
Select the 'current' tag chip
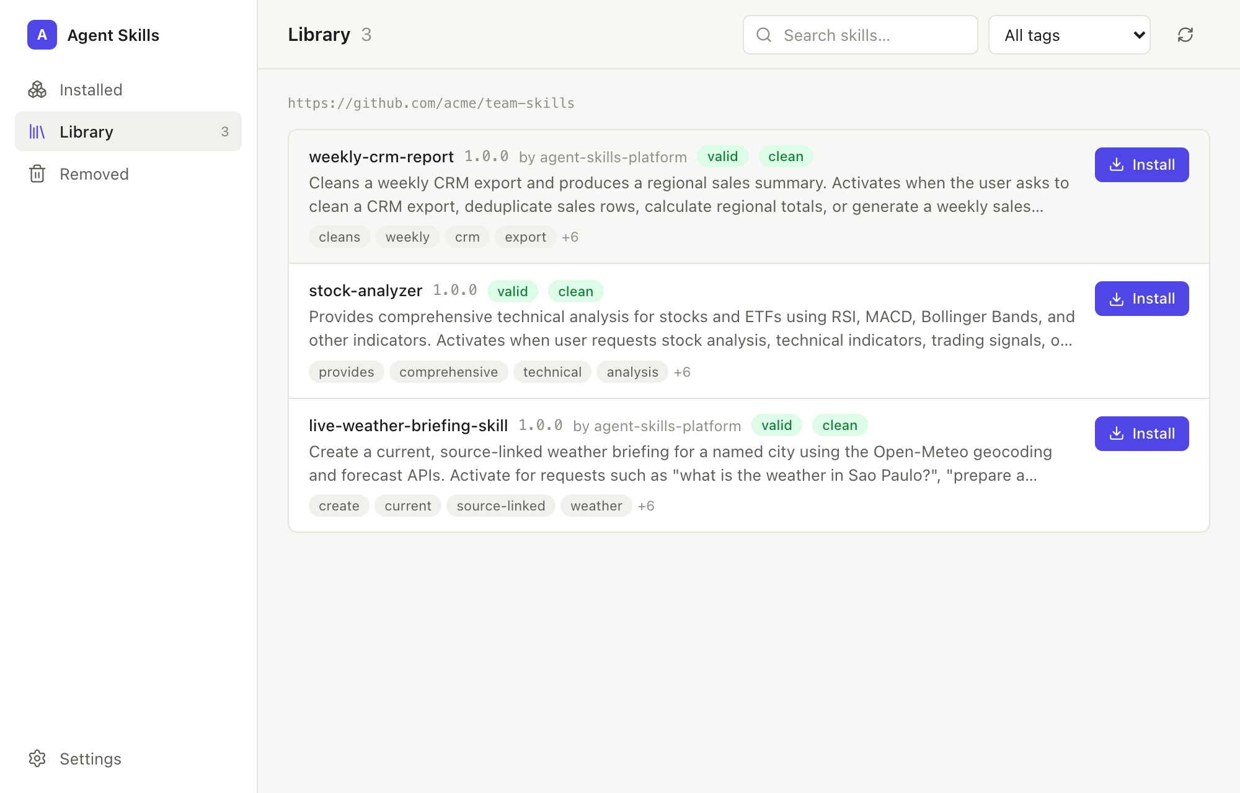(408, 506)
